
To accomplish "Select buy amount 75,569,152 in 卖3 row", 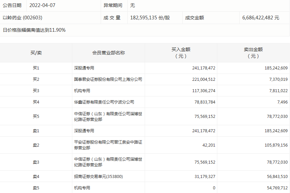I will pos(205,162).
